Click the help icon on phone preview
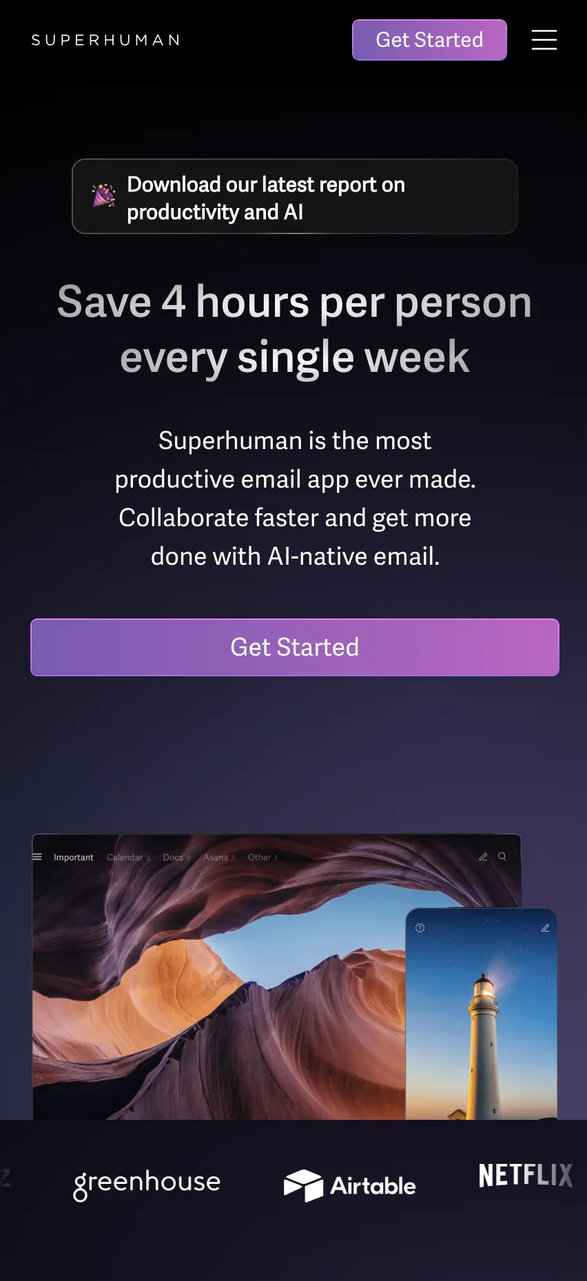Viewport: 587px width, 1281px height. coord(420,928)
